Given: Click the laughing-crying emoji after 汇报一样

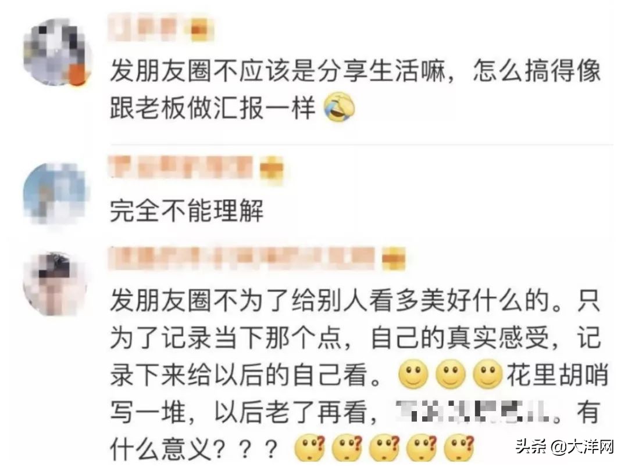Looking at the screenshot, I should click(339, 106).
